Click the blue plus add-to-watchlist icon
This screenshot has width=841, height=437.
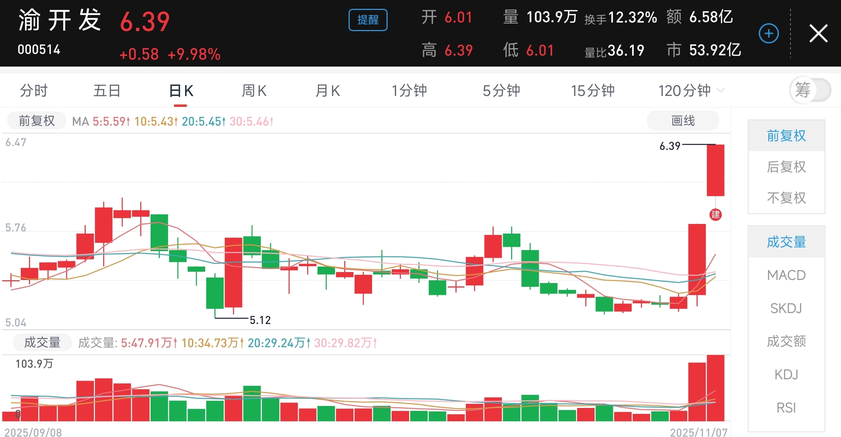[768, 33]
